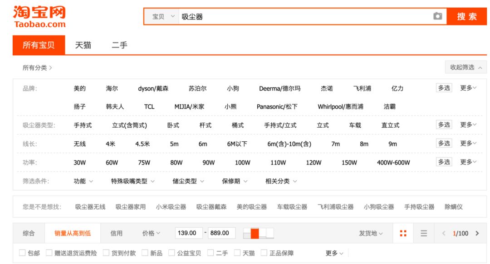Sort by 信用 rating
The image size is (490, 264).
[116, 233]
